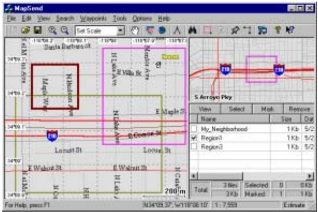The image size is (318, 212).
Task: Click the regions list horizontal scroll thumb
Action: 220,176
